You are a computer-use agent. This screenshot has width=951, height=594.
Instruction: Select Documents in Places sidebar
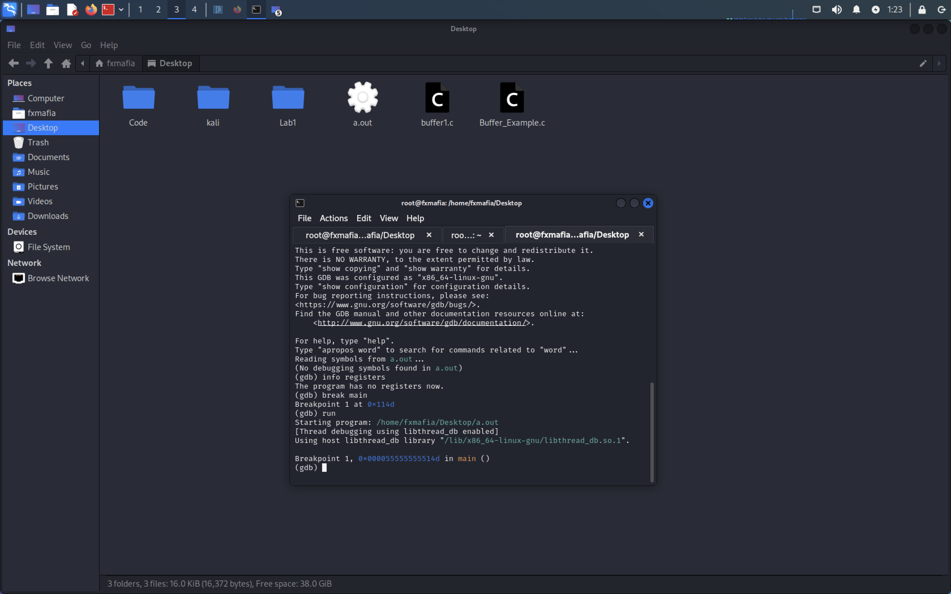click(50, 157)
